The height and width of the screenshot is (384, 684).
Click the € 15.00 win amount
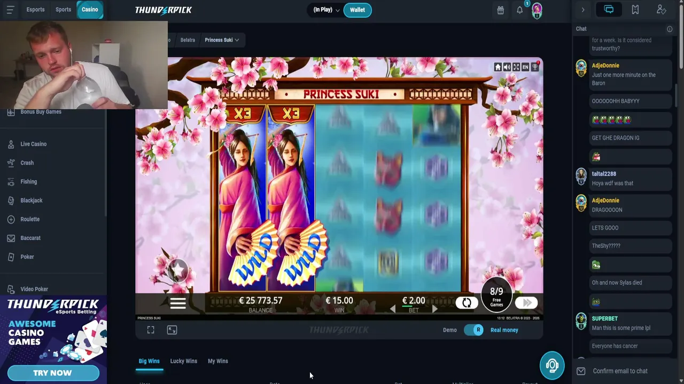point(339,301)
